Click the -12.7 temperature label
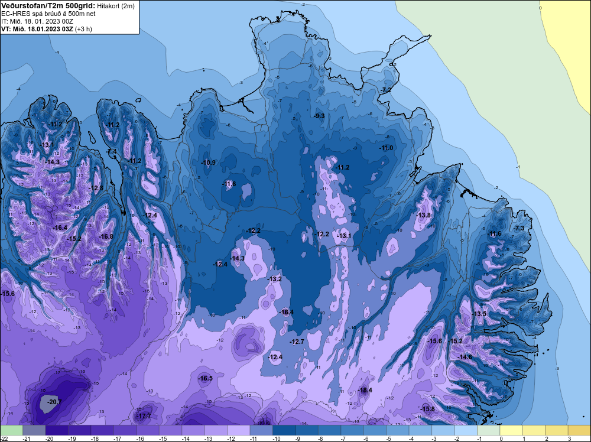The width and height of the screenshot is (591, 442). tap(297, 342)
